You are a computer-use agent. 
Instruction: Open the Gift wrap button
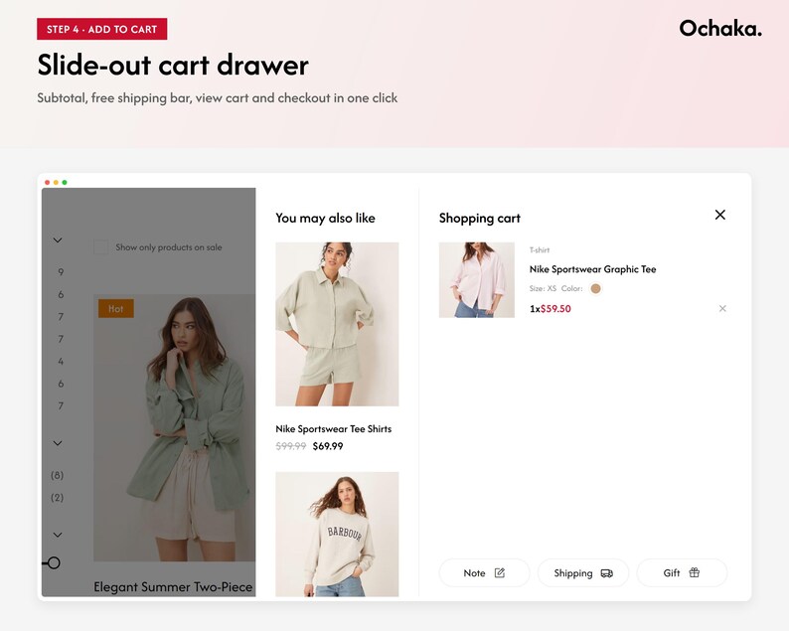coord(682,572)
